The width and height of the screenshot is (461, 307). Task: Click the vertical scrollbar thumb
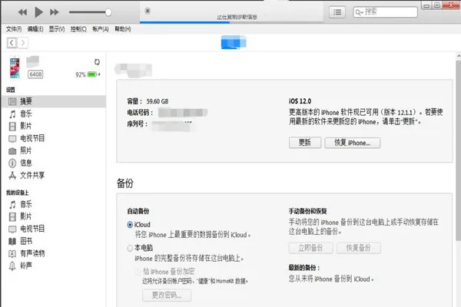click(x=459, y=150)
